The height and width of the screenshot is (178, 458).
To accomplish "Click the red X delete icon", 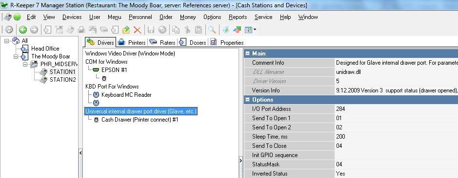I will [137, 30].
